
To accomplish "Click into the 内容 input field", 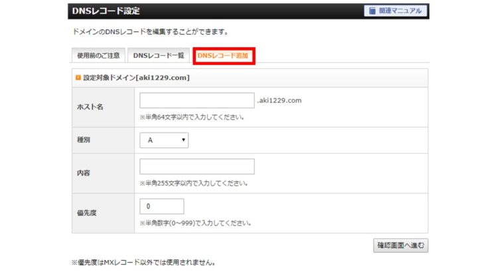I will [x=197, y=167].
